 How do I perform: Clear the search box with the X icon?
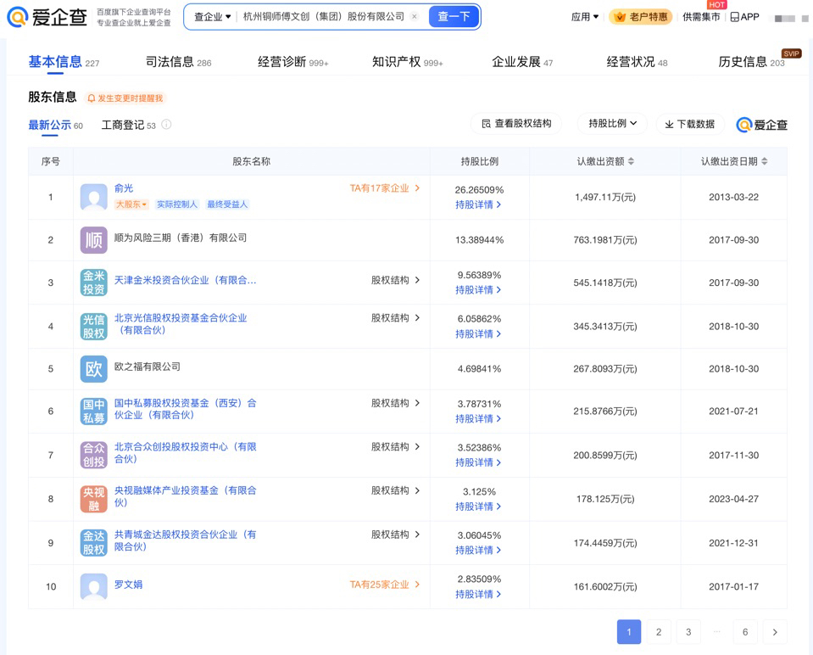pyautogui.click(x=415, y=17)
